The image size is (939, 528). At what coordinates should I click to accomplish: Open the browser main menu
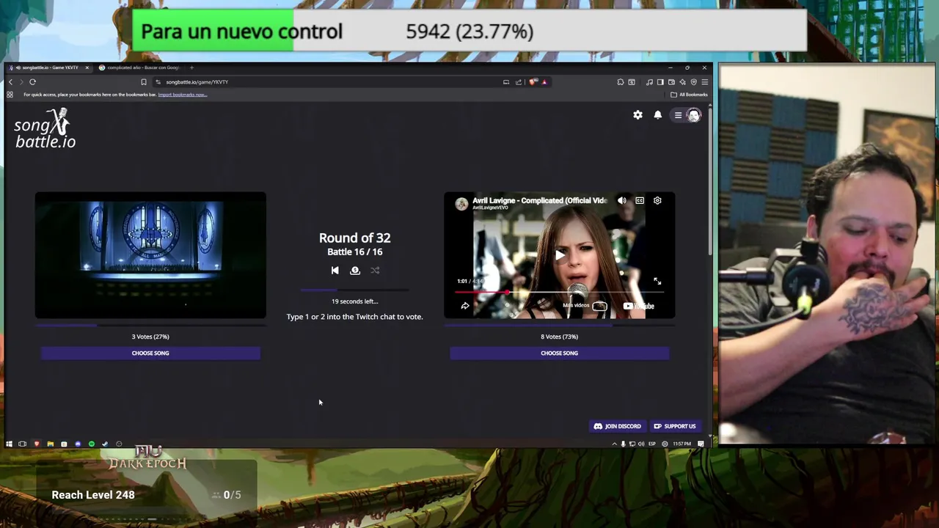pos(705,82)
